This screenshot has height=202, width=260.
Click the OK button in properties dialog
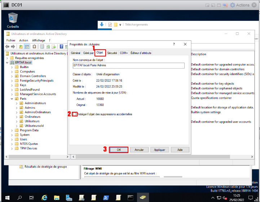click(x=119, y=150)
